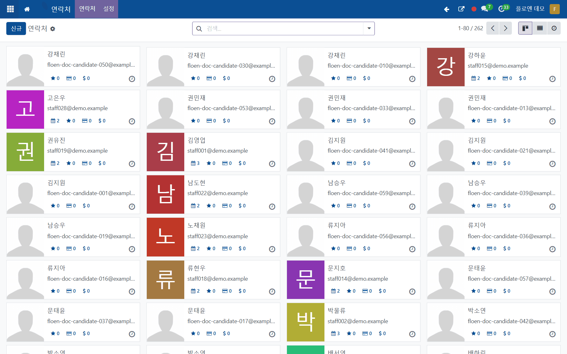Screen dimensions: 567x354
Task: Click the 연락처 app title
Action: (x=61, y=9)
